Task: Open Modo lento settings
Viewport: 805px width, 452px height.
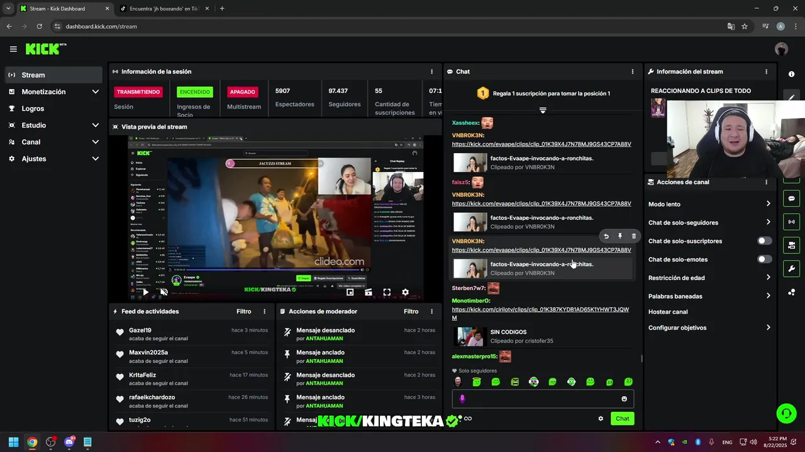Action: pos(709,204)
